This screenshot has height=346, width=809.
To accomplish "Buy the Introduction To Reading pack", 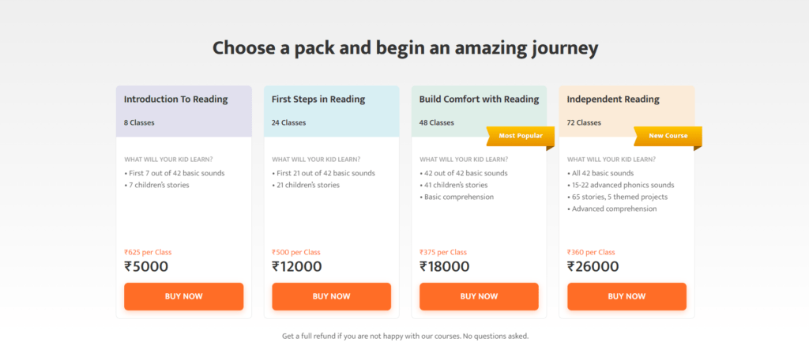I will tap(183, 296).
